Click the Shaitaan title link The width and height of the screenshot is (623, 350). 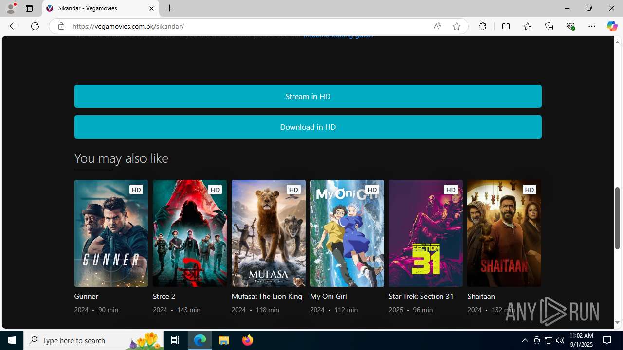pyautogui.click(x=481, y=296)
